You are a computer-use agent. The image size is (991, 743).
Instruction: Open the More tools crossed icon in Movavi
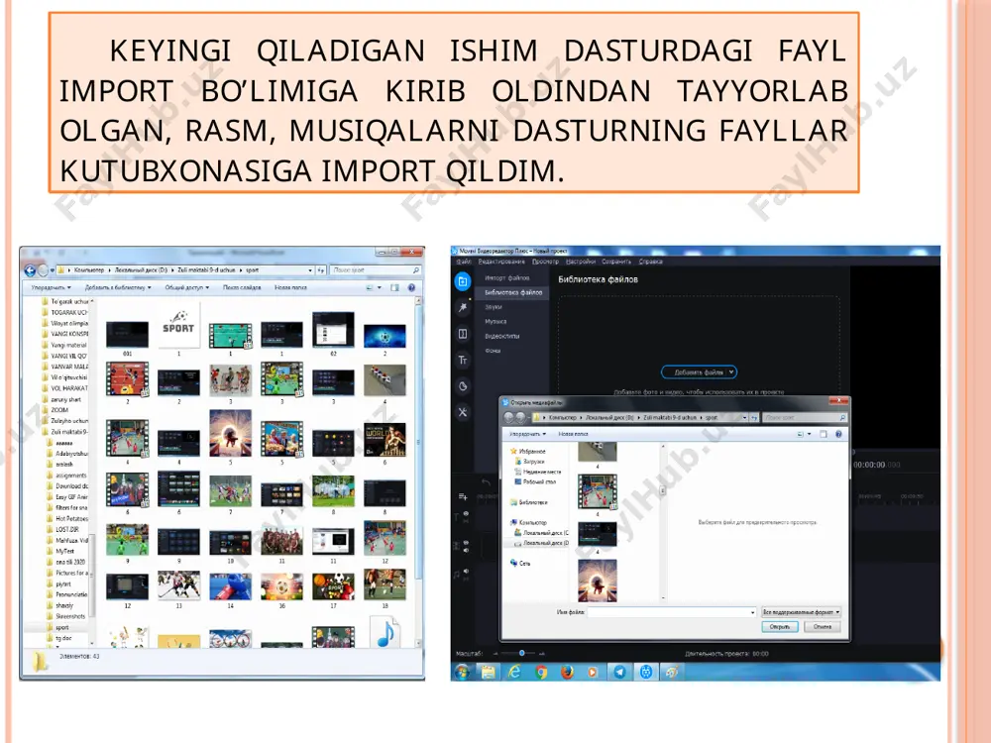[x=463, y=412]
